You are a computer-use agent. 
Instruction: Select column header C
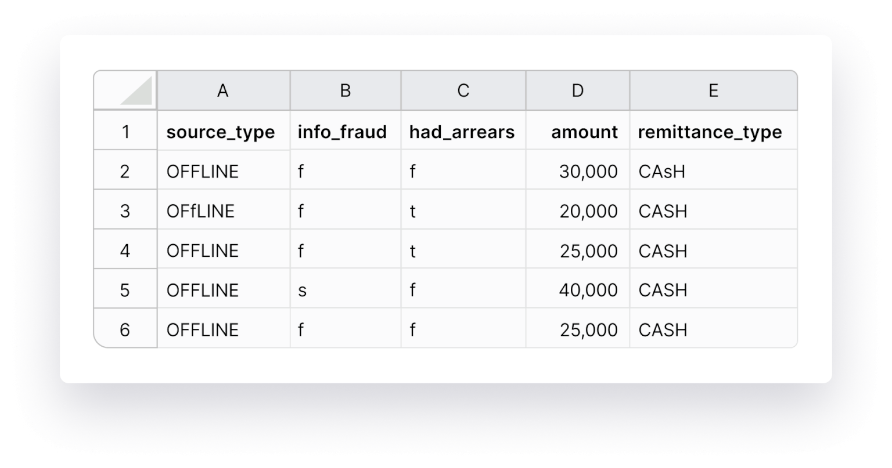tap(463, 90)
